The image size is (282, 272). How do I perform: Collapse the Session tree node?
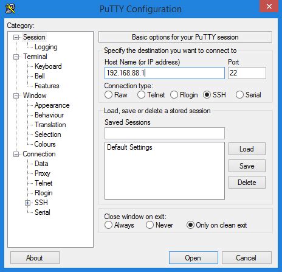tap(16, 37)
